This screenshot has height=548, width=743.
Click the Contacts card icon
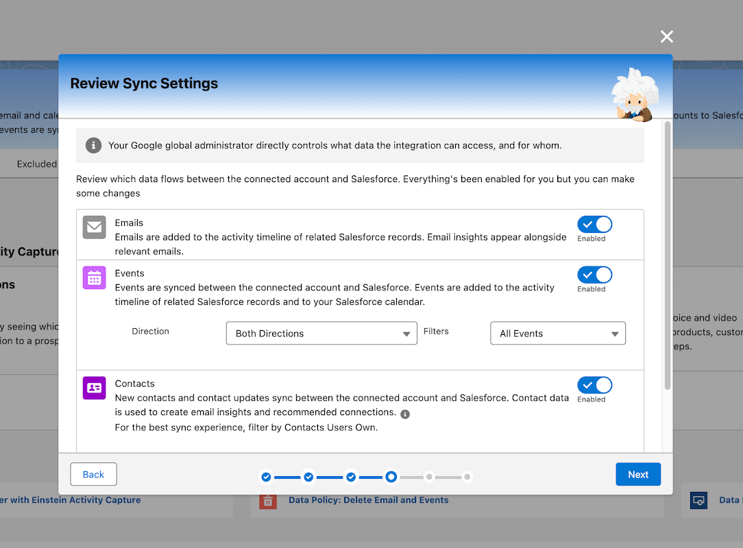coord(95,388)
